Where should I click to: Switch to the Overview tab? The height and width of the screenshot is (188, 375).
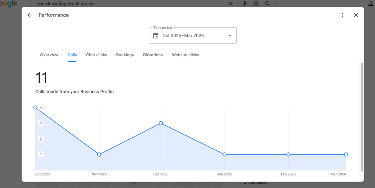click(x=49, y=55)
